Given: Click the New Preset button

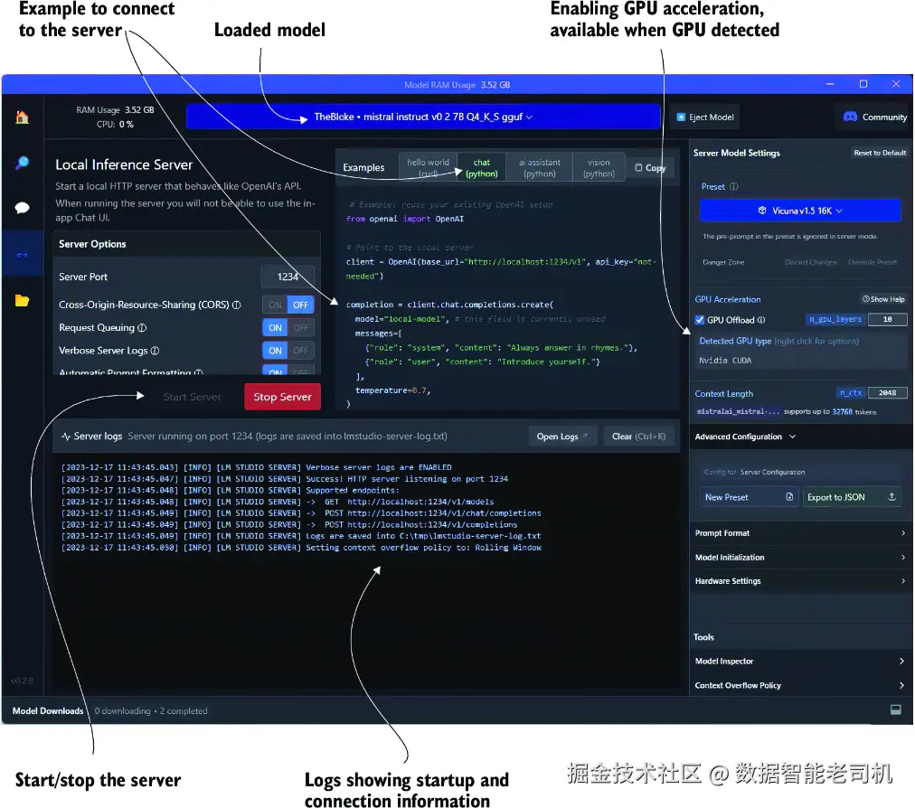Looking at the screenshot, I should click(x=750, y=497).
